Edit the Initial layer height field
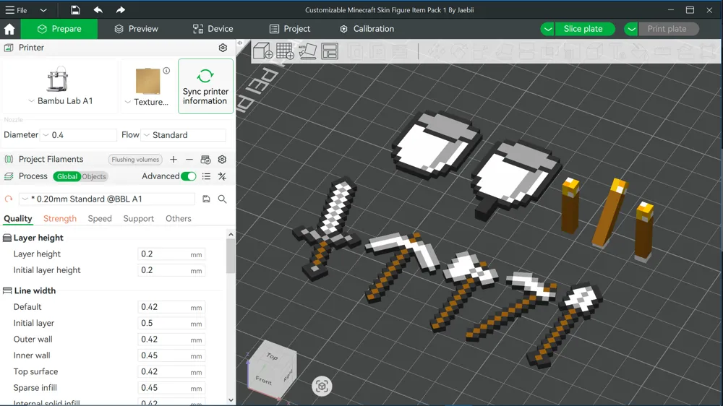This screenshot has width=723, height=406. tap(171, 270)
